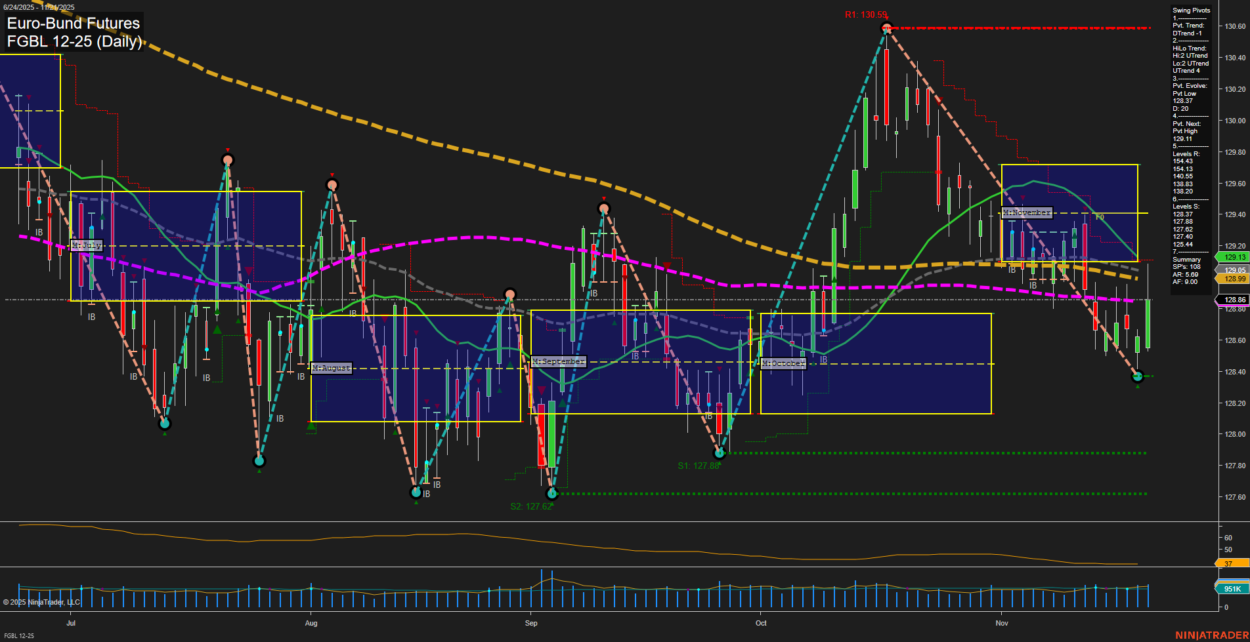
Task: Select the M:July range label
Action: pyautogui.click(x=86, y=245)
